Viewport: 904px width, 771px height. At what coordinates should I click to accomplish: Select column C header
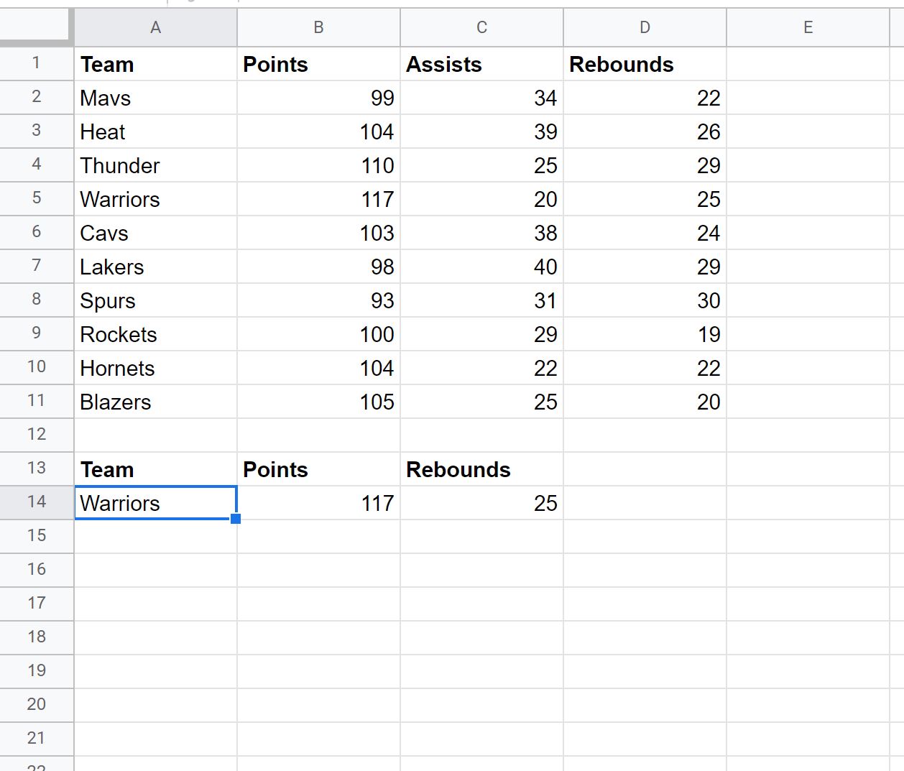pos(481,27)
